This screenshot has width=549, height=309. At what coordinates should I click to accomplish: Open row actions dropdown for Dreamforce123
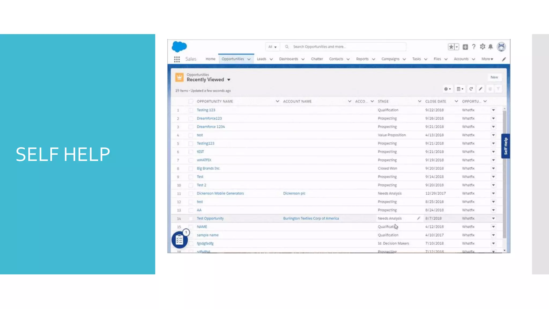click(x=493, y=119)
